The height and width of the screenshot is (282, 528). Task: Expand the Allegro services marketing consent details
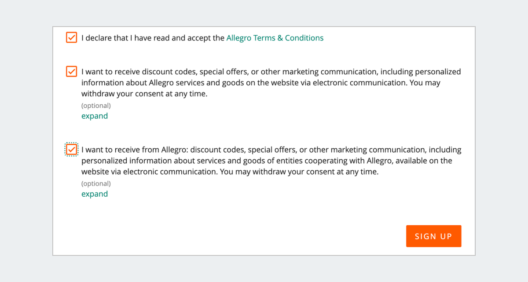tap(95, 116)
